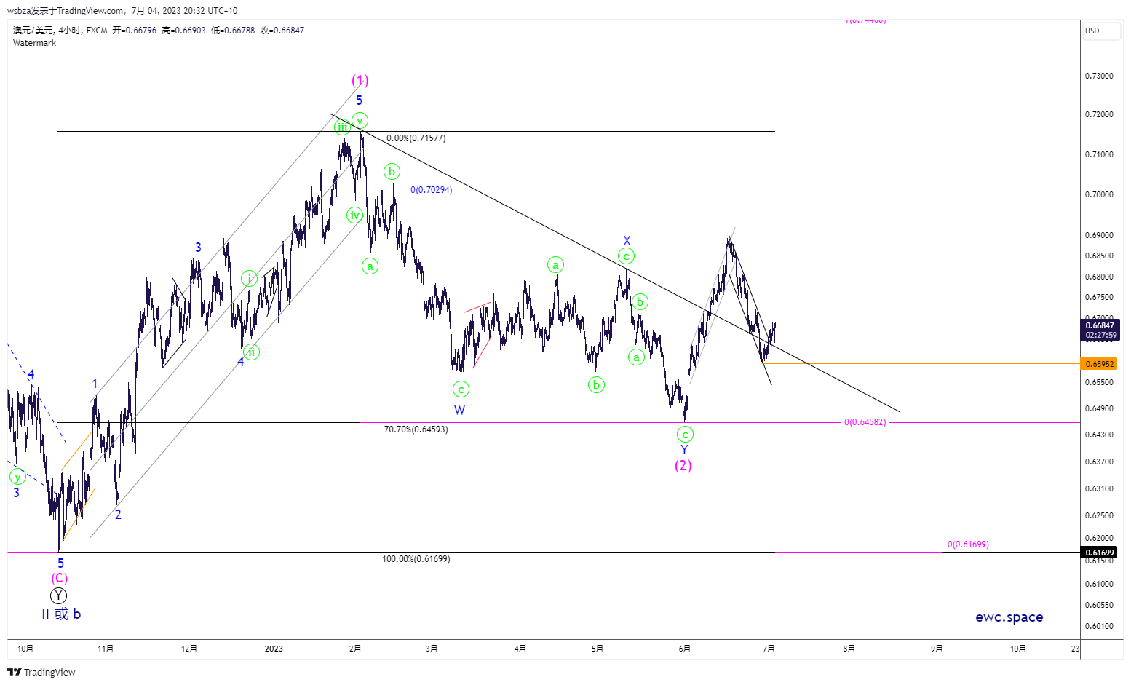Click 0.70000 on the price axis
This screenshot has width=1131, height=685.
click(1099, 194)
